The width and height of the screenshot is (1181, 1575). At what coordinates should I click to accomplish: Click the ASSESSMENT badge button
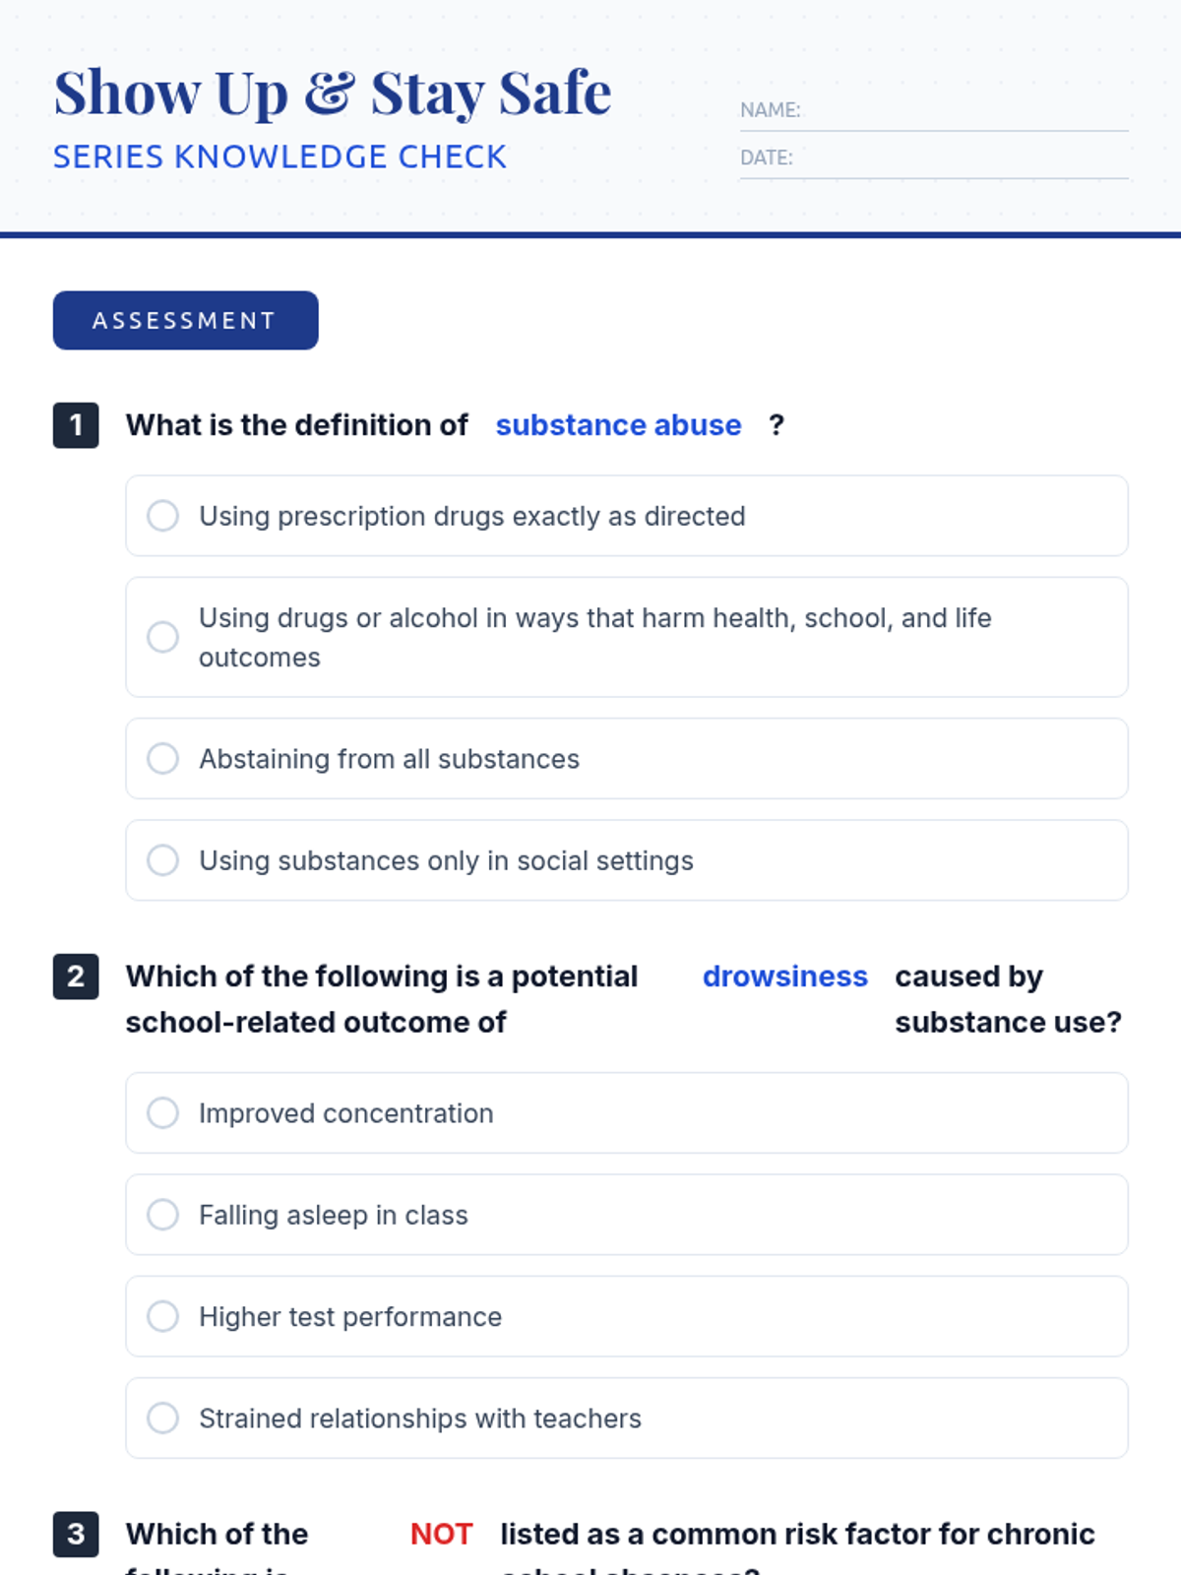[186, 321]
